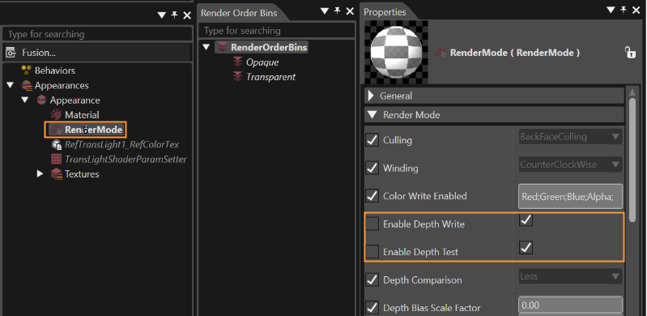647x316 pixels.
Task: Toggle the Culling checkbox
Action: [372, 139]
